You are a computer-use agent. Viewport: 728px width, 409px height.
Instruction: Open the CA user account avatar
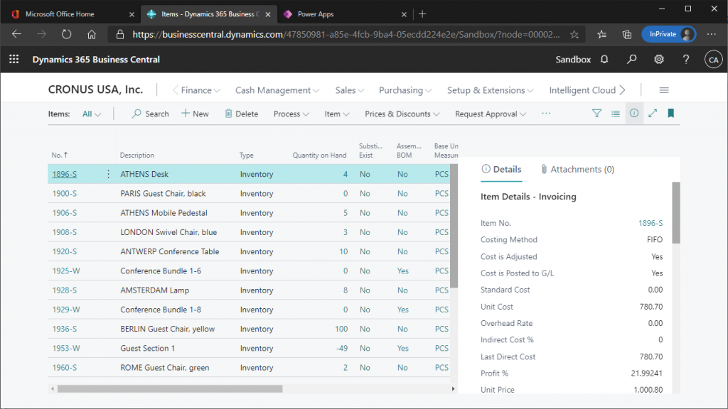[714, 60]
